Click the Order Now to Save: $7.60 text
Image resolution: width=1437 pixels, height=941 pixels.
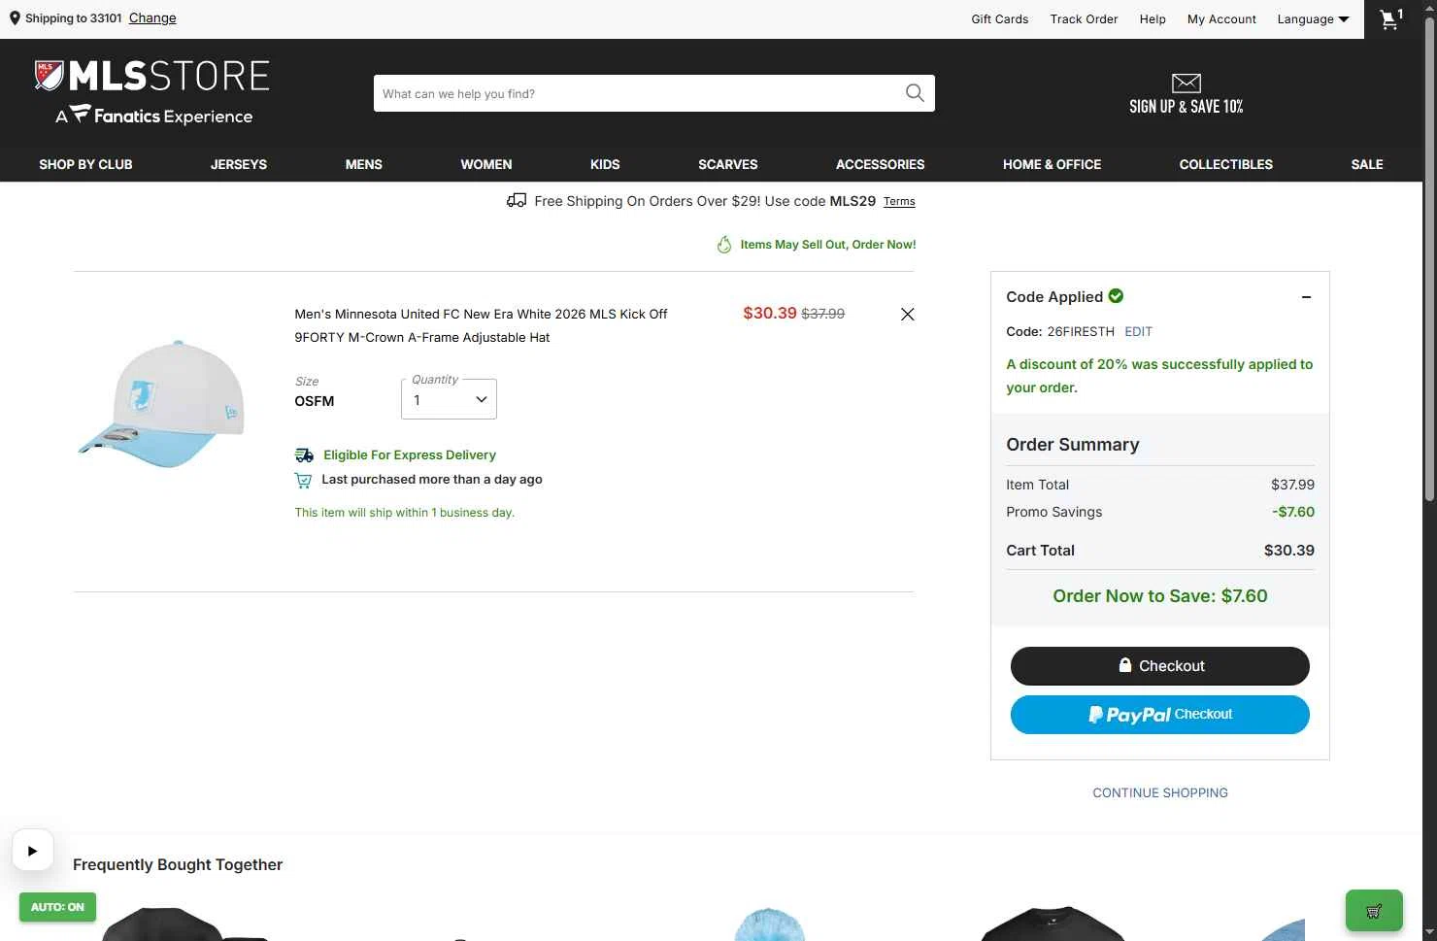point(1160,596)
